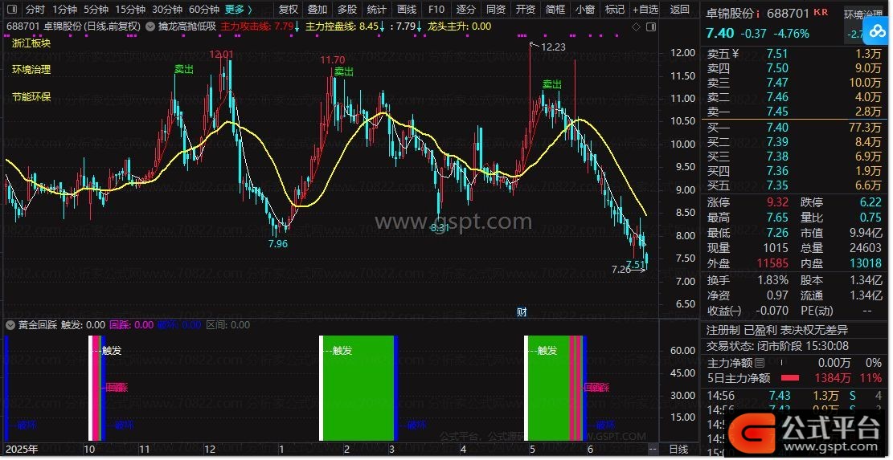The height and width of the screenshot is (460, 893).
Task: Click the 688701 卓锦股份 (日线.前复权) chart title
Action: (74, 26)
